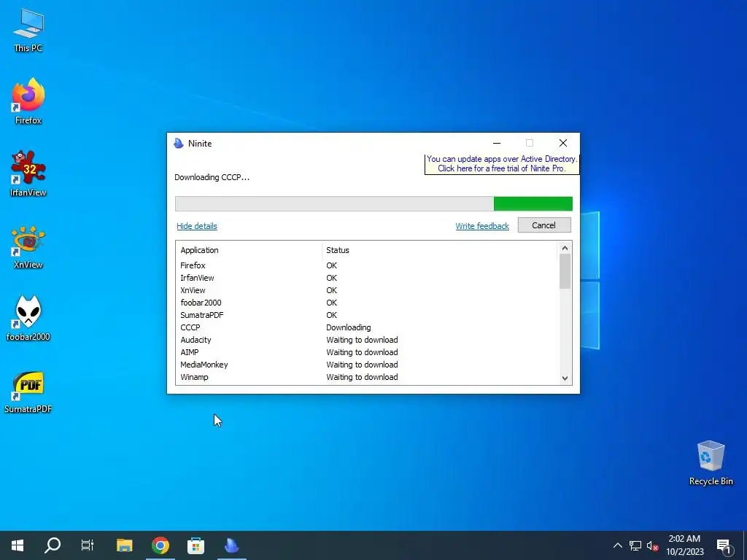Select the MediaMonkey row in list
The image size is (747, 560).
coord(367,365)
